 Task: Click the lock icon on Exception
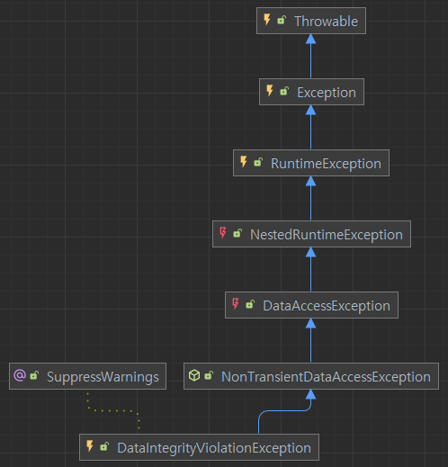click(x=284, y=91)
